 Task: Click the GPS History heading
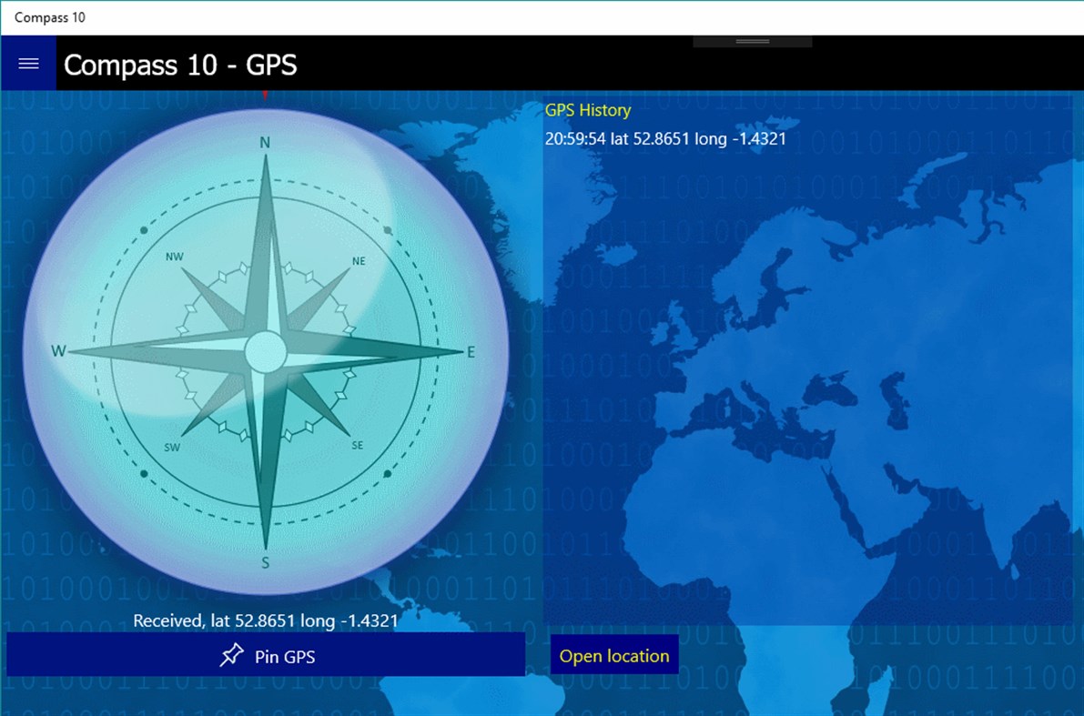pyautogui.click(x=586, y=110)
